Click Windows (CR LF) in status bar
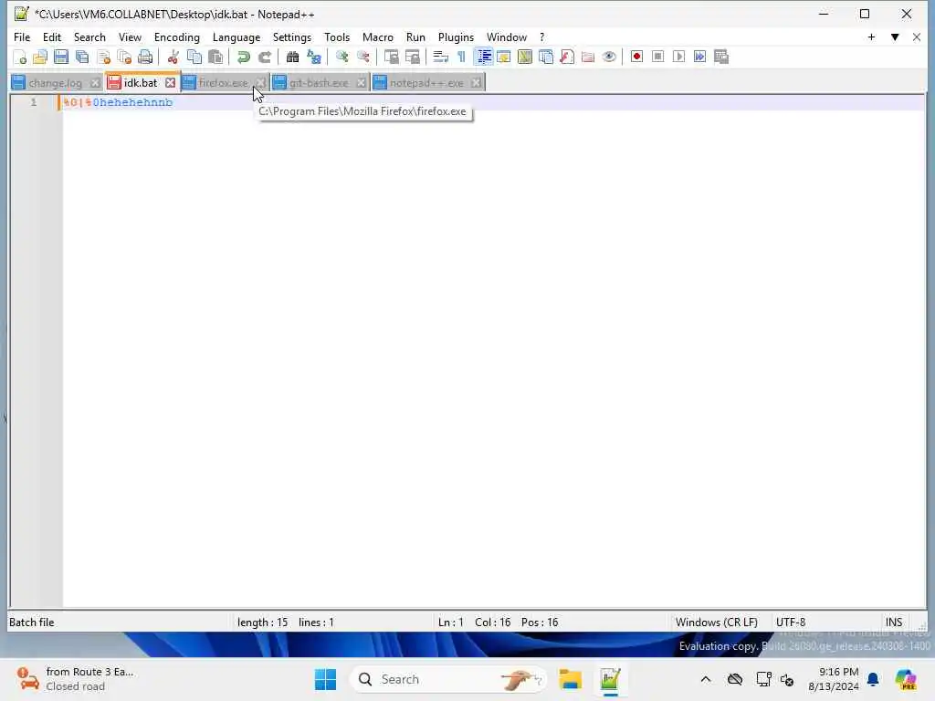The image size is (935, 701). (716, 623)
